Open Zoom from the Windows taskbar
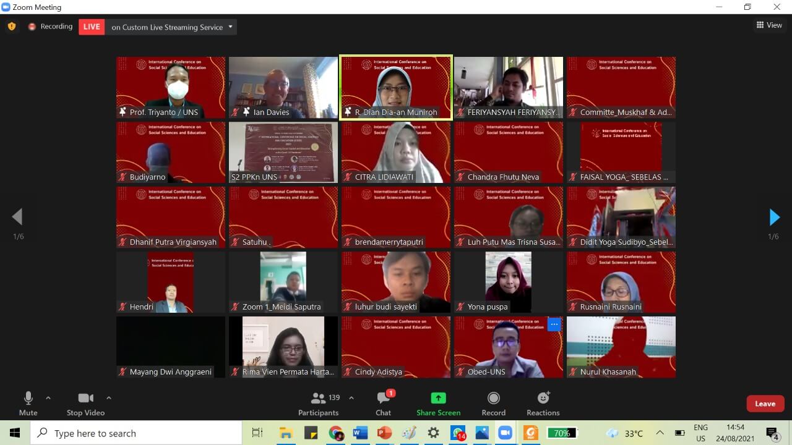This screenshot has width=792, height=445. 506,433
